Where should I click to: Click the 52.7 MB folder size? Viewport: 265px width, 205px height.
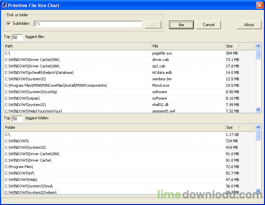232,173
